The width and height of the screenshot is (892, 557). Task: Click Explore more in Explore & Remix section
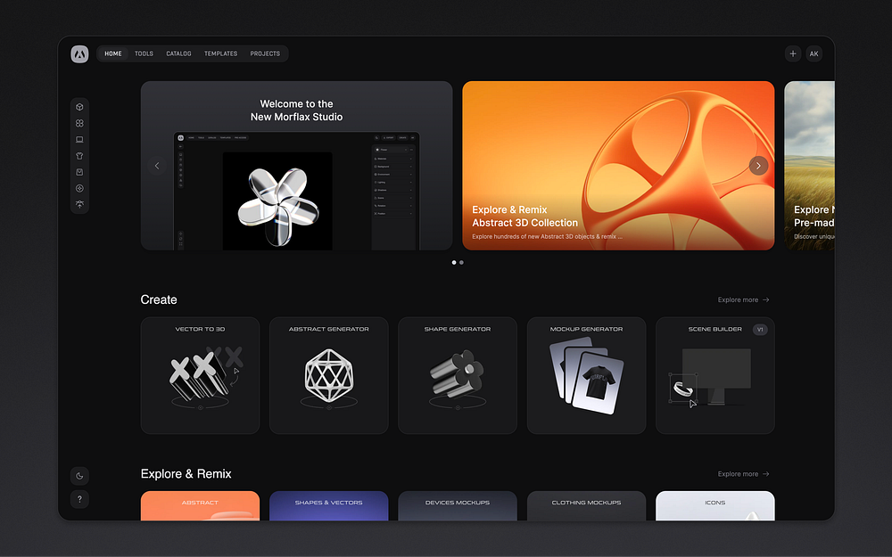click(744, 474)
